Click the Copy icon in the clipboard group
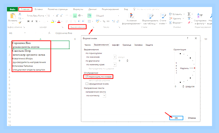Image resolution: width=219 pixels, height=133 pixels. coord(20,18)
